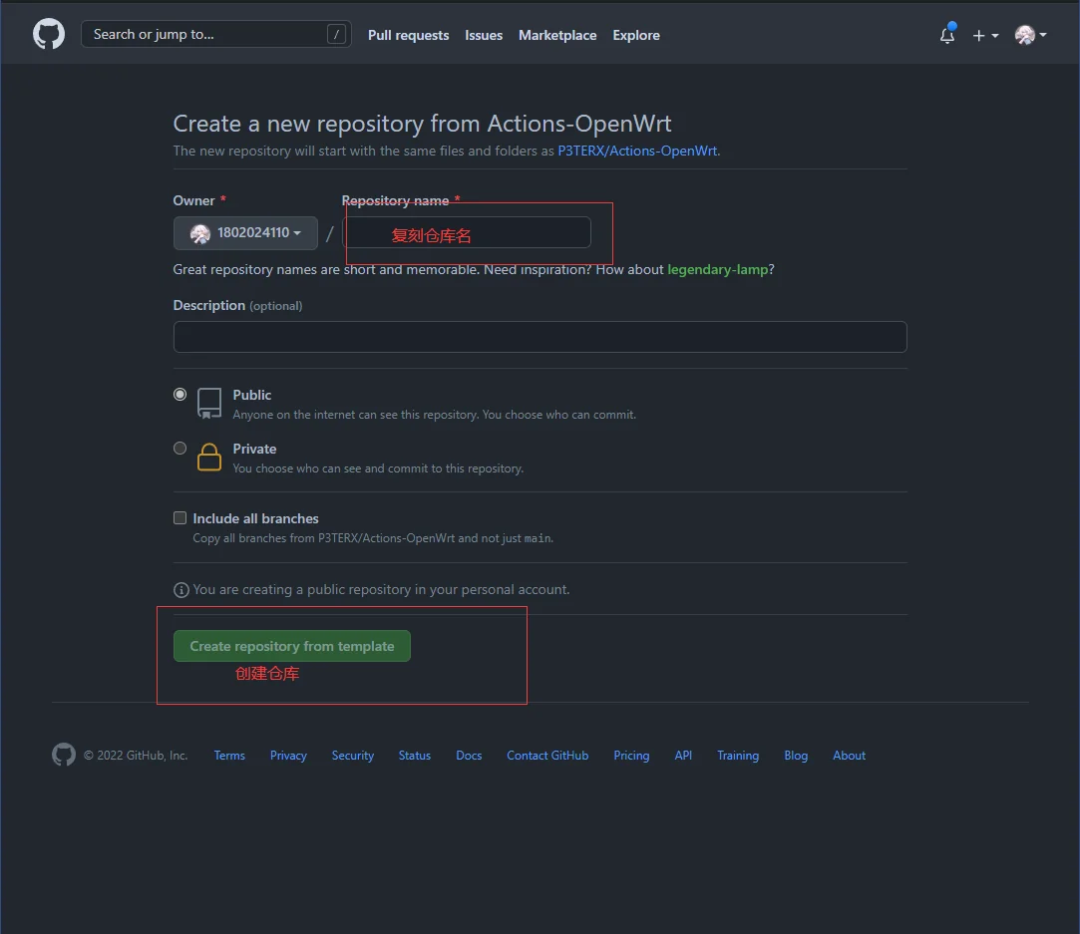This screenshot has height=934, width=1080.
Task: Open notifications bell icon
Action: coord(947,35)
